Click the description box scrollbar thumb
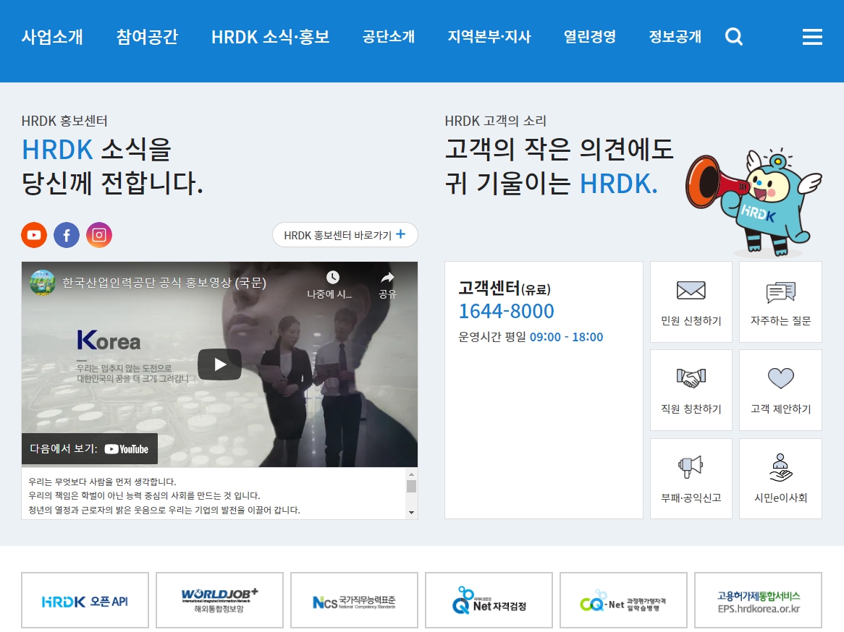This screenshot has height=632, width=844. tap(411, 486)
